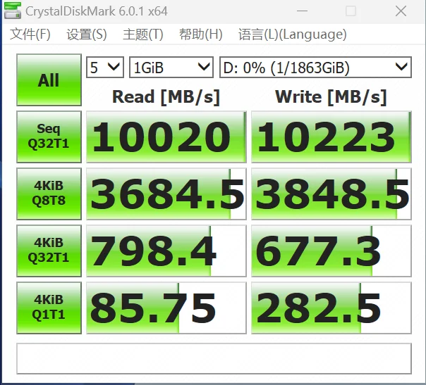The height and width of the screenshot is (385, 426).
Task: Start the Seq Q32T1 benchmark test
Action: click(x=49, y=137)
